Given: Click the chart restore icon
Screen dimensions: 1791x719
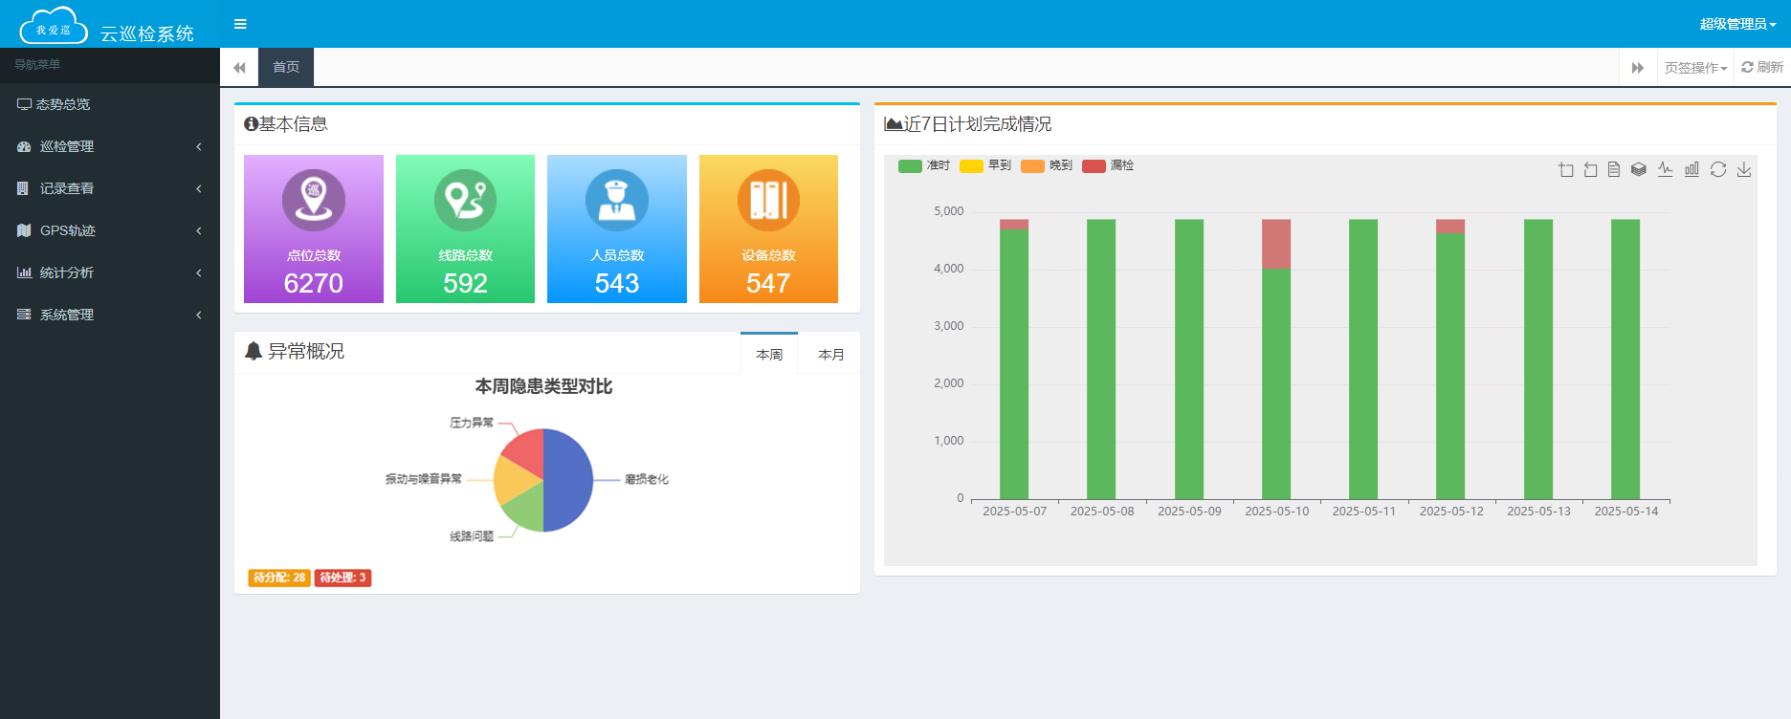Looking at the screenshot, I should 1718,169.
